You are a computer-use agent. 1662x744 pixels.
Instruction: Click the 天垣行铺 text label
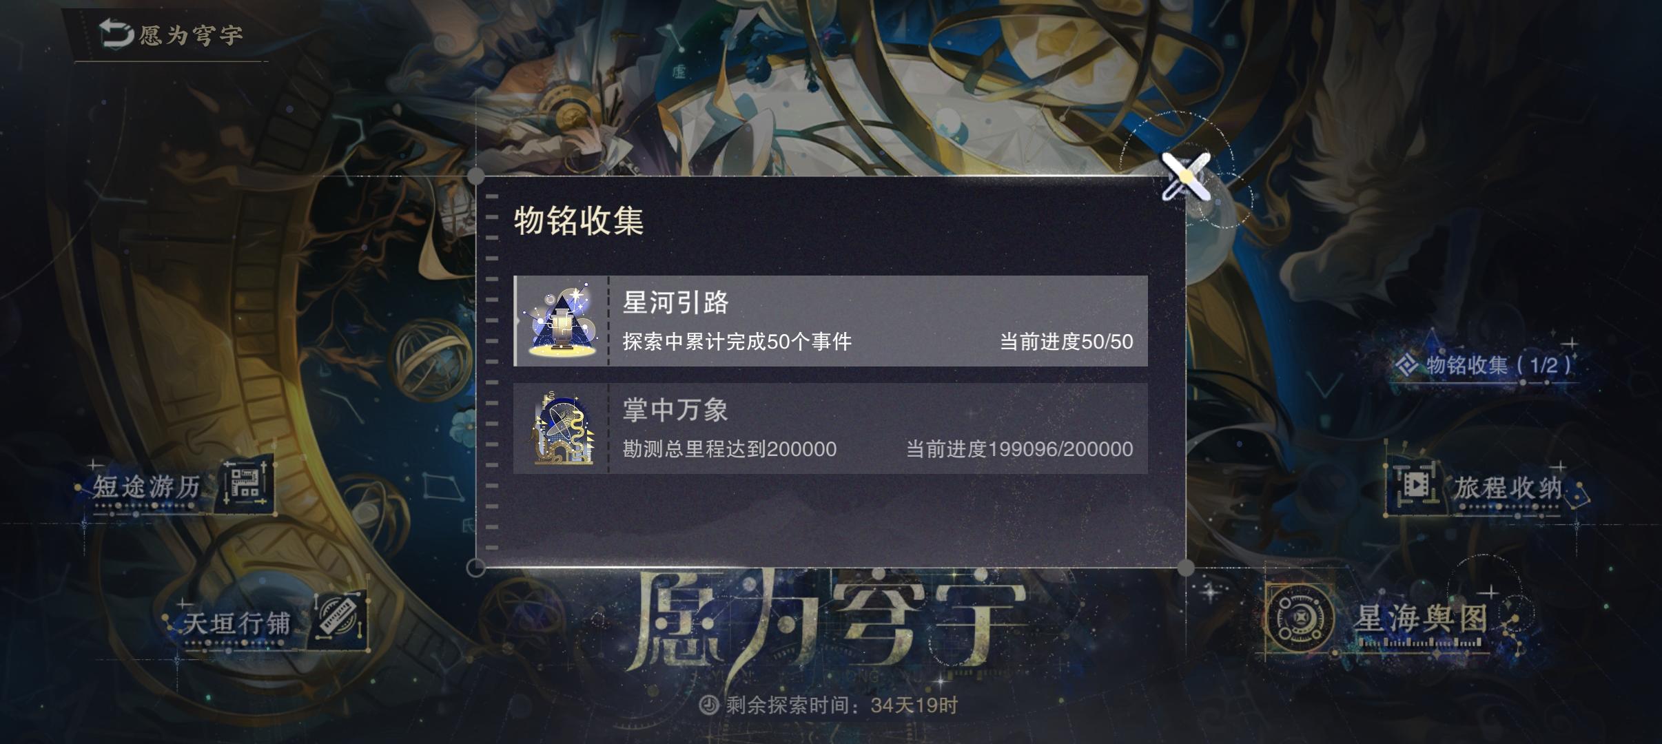[236, 623]
